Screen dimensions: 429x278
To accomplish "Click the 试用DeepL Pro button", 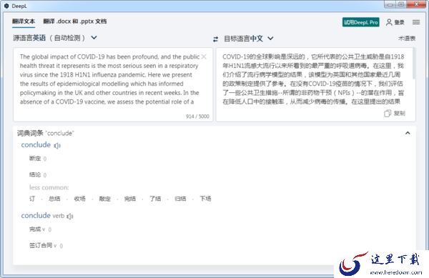I will click(361, 22).
